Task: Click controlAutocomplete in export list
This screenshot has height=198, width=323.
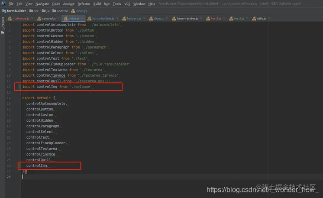Action: pyautogui.click(x=47, y=104)
